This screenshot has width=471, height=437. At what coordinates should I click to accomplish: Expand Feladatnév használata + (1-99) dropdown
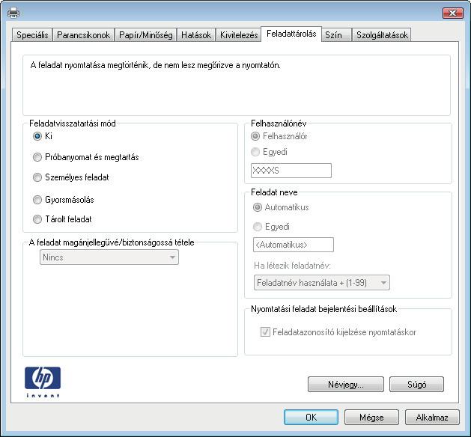click(x=322, y=282)
